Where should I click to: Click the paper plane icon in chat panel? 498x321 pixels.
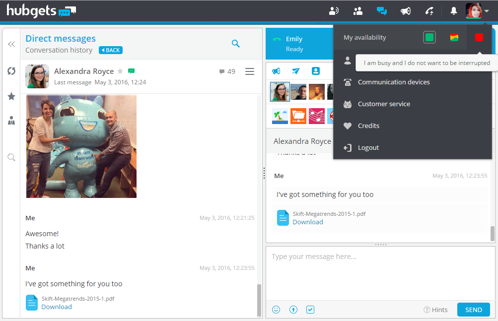coord(296,71)
